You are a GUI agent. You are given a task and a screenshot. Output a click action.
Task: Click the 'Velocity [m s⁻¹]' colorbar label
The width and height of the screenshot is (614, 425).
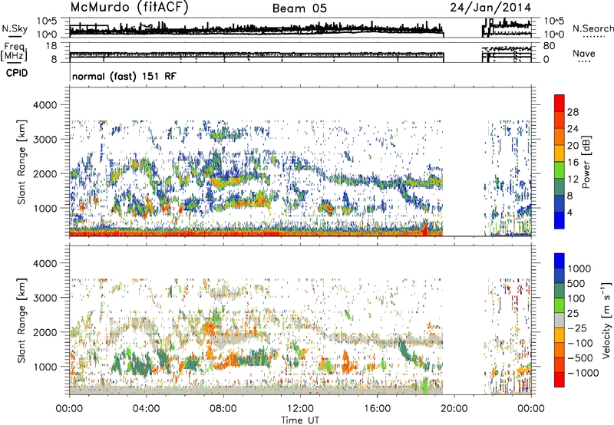pyautogui.click(x=606, y=320)
